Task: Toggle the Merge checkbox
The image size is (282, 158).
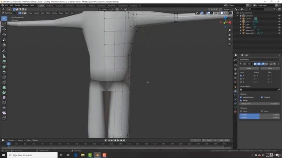Action: pyautogui.click(x=241, y=101)
